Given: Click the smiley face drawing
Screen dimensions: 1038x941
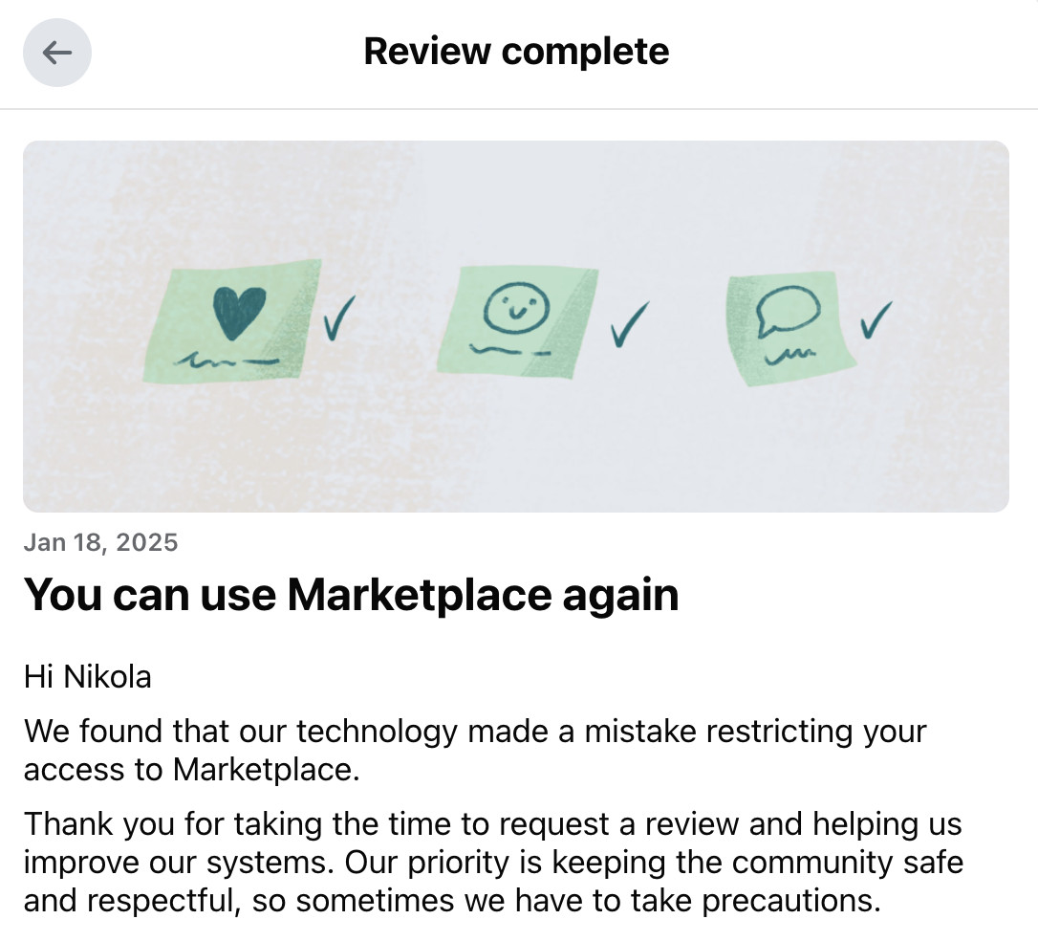Looking at the screenshot, I should click(516, 307).
